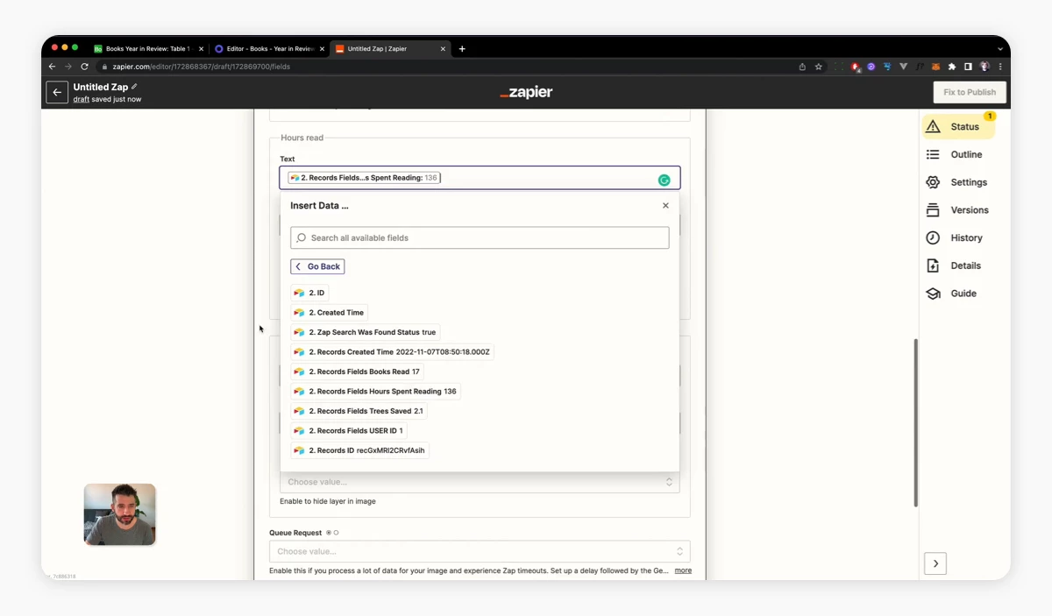Click the draft link under the Zap title
1052x616 pixels.
click(82, 99)
